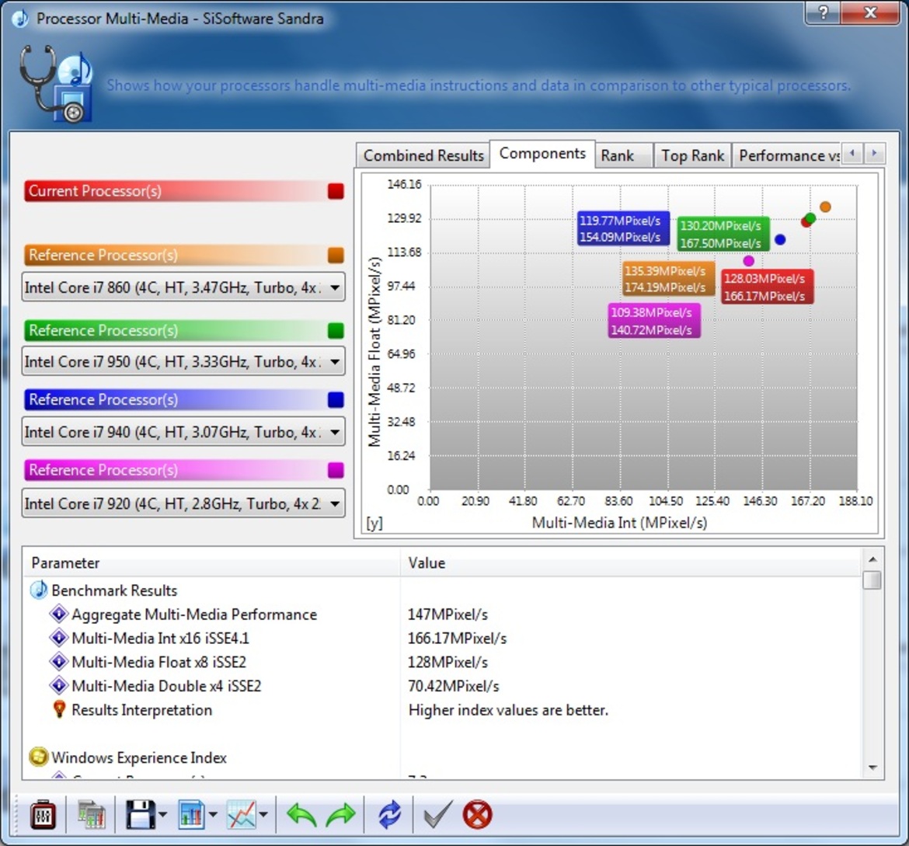Switch to the Combined Results tab

point(423,155)
